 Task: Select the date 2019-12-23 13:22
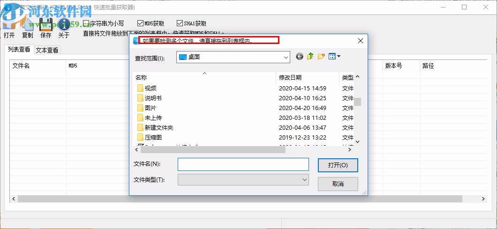click(302, 138)
